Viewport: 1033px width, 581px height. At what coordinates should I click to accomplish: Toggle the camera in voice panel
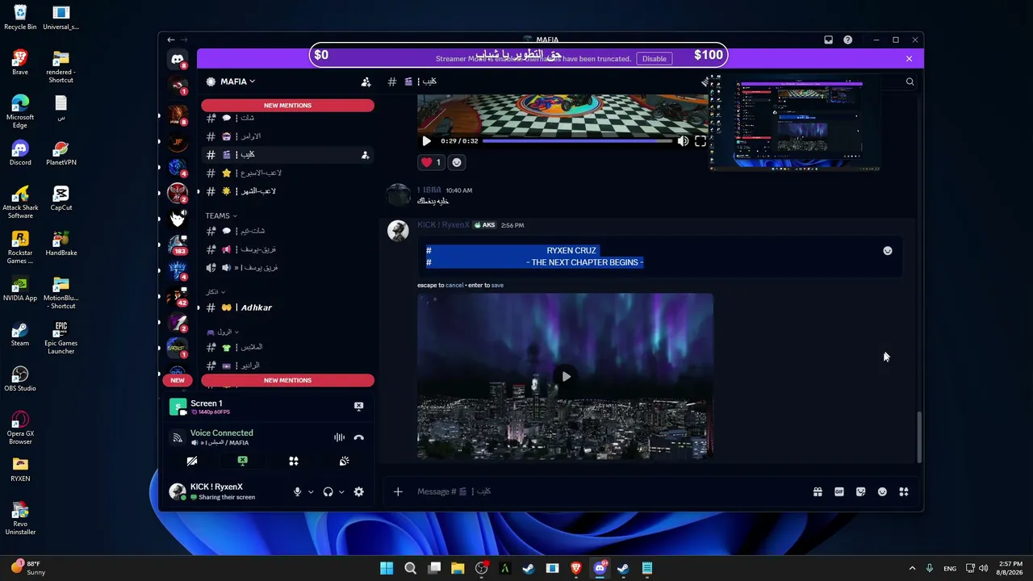point(192,461)
